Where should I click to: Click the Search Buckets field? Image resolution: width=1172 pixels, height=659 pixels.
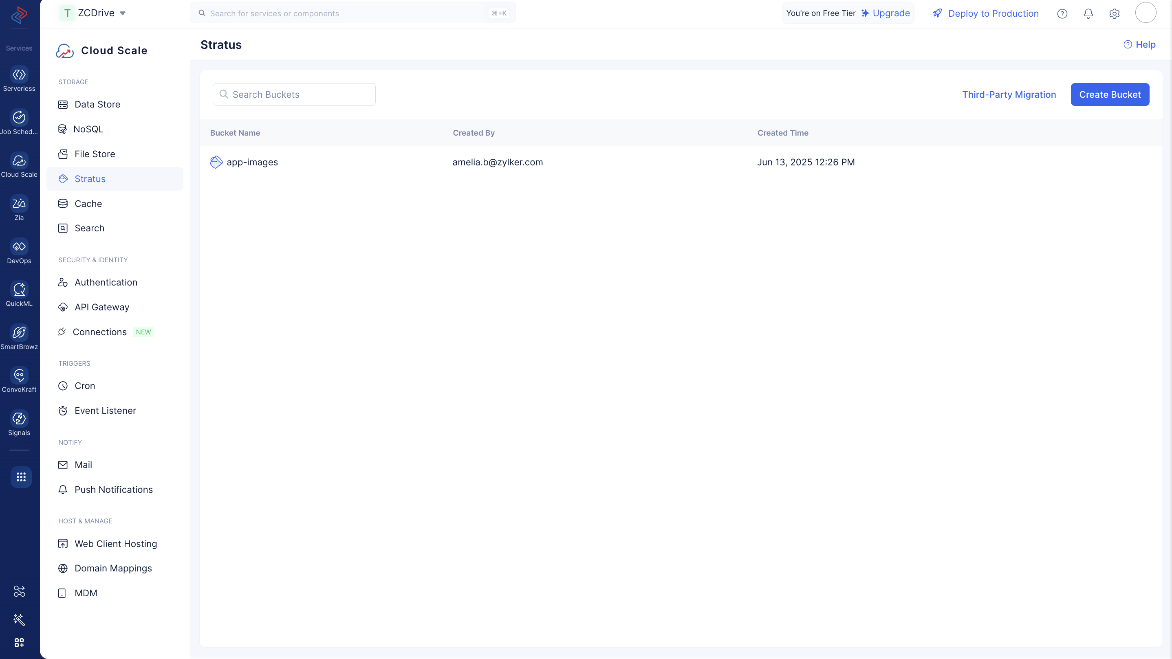[x=294, y=94]
